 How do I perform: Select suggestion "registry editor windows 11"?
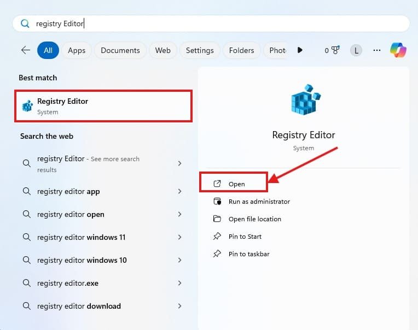[x=103, y=237]
